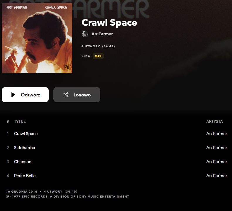Click the TYTUŁ column header
Screen dimensions: 232x211
(x=20, y=122)
